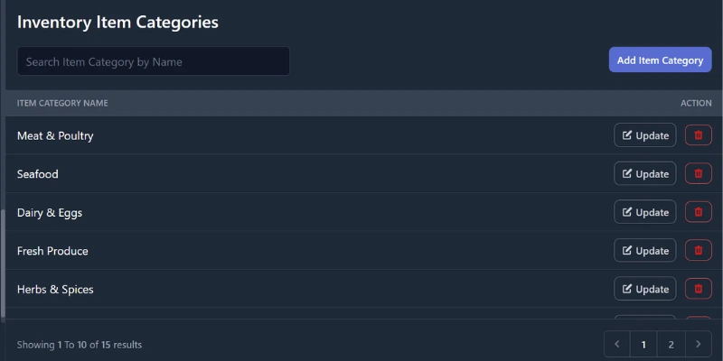The width and height of the screenshot is (723, 361).
Task: Remove the Dairy & Eggs category
Action: (x=698, y=212)
